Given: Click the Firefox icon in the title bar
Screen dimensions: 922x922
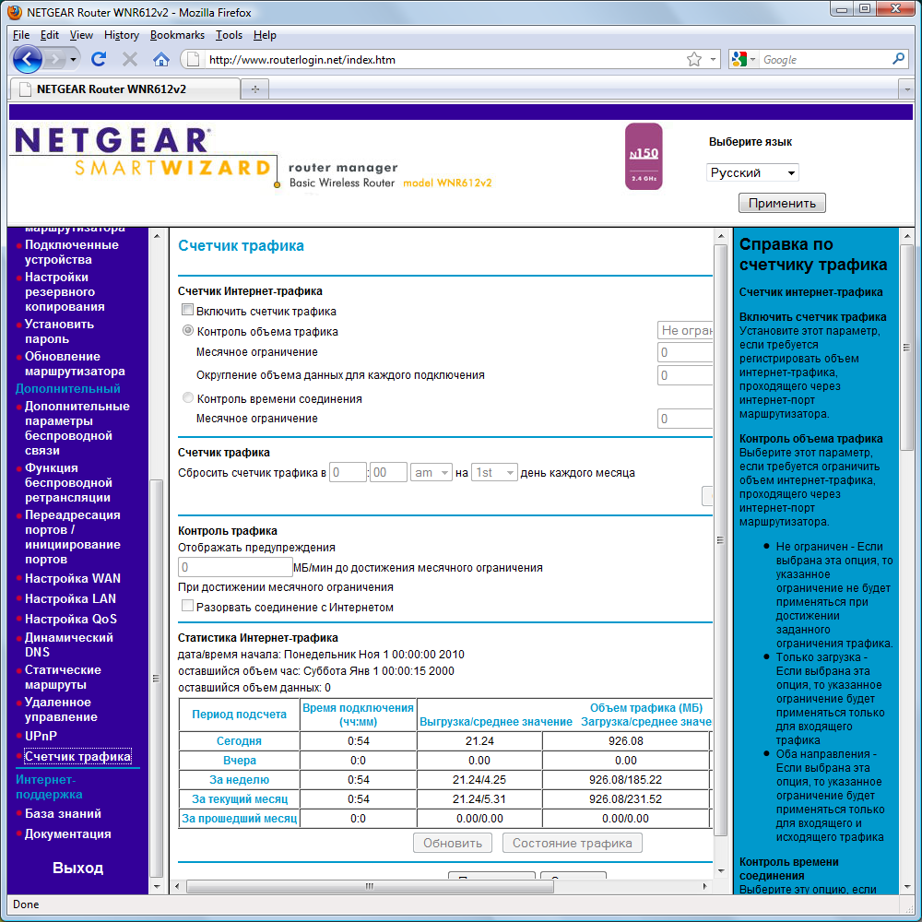Looking at the screenshot, I should pyautogui.click(x=14, y=12).
